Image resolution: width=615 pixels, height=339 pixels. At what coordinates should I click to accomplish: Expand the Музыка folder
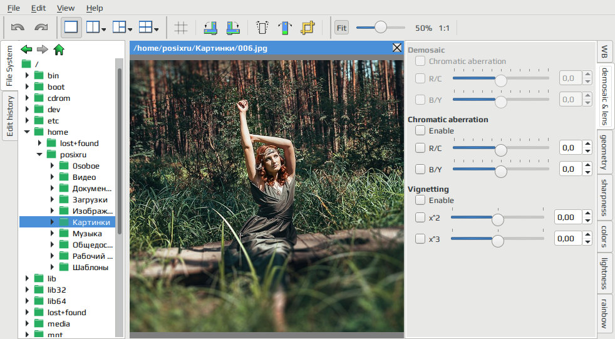tap(52, 234)
